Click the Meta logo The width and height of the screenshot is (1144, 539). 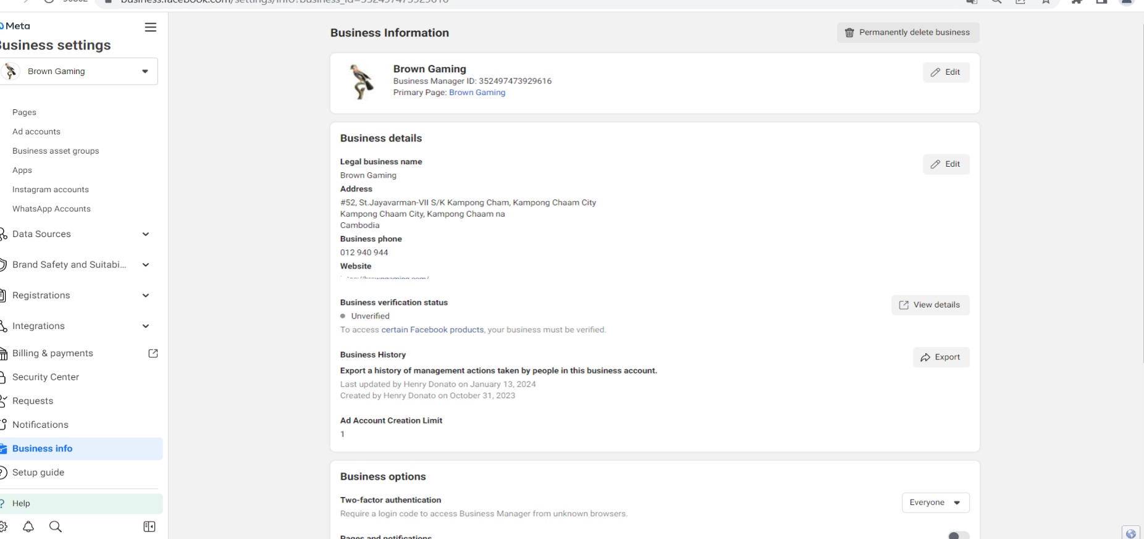coord(15,26)
